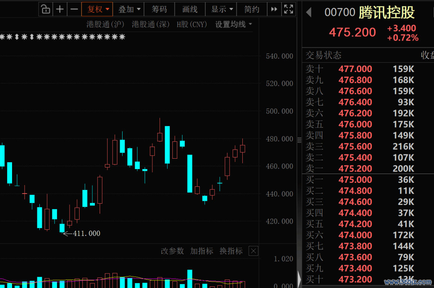Click the 买二 price 474.800

(x=355, y=191)
